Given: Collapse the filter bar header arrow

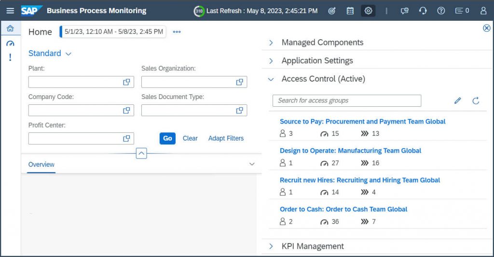Looking at the screenshot, I should click(x=141, y=153).
